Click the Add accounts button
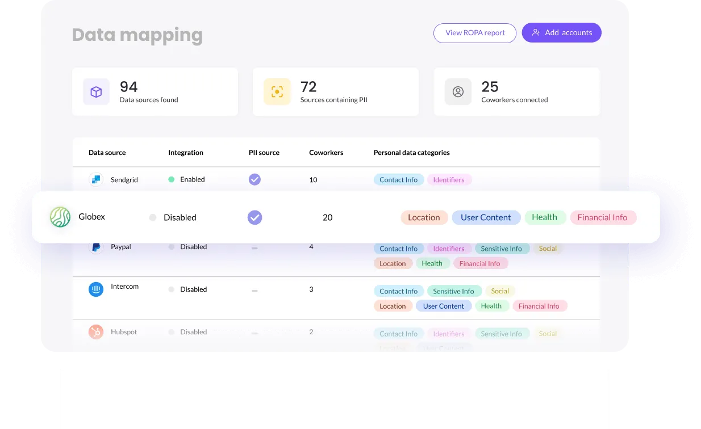Viewport: 701px width, 429px height. (561, 32)
